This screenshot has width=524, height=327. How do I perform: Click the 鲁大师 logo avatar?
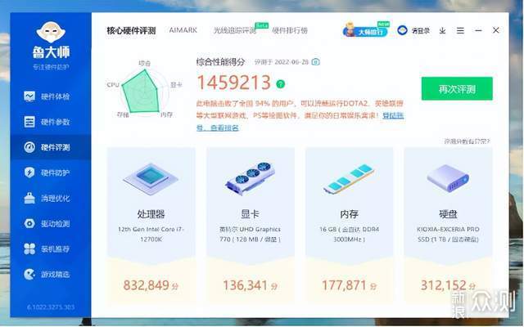click(x=51, y=32)
